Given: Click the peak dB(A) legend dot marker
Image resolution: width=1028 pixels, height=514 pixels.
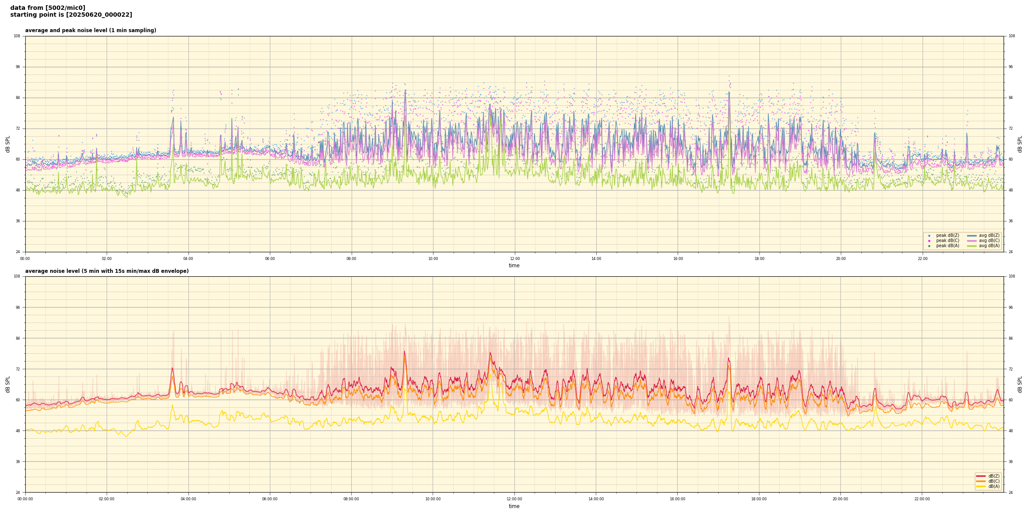Looking at the screenshot, I should point(929,246).
